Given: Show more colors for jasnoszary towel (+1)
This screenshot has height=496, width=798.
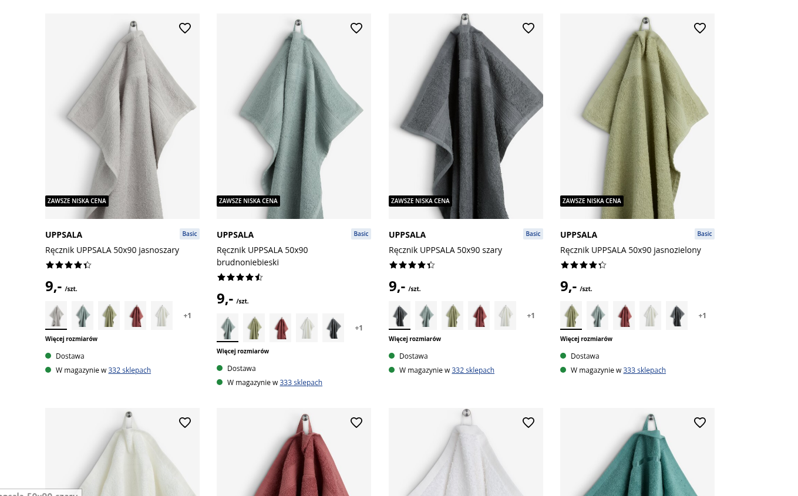Looking at the screenshot, I should click(x=187, y=316).
